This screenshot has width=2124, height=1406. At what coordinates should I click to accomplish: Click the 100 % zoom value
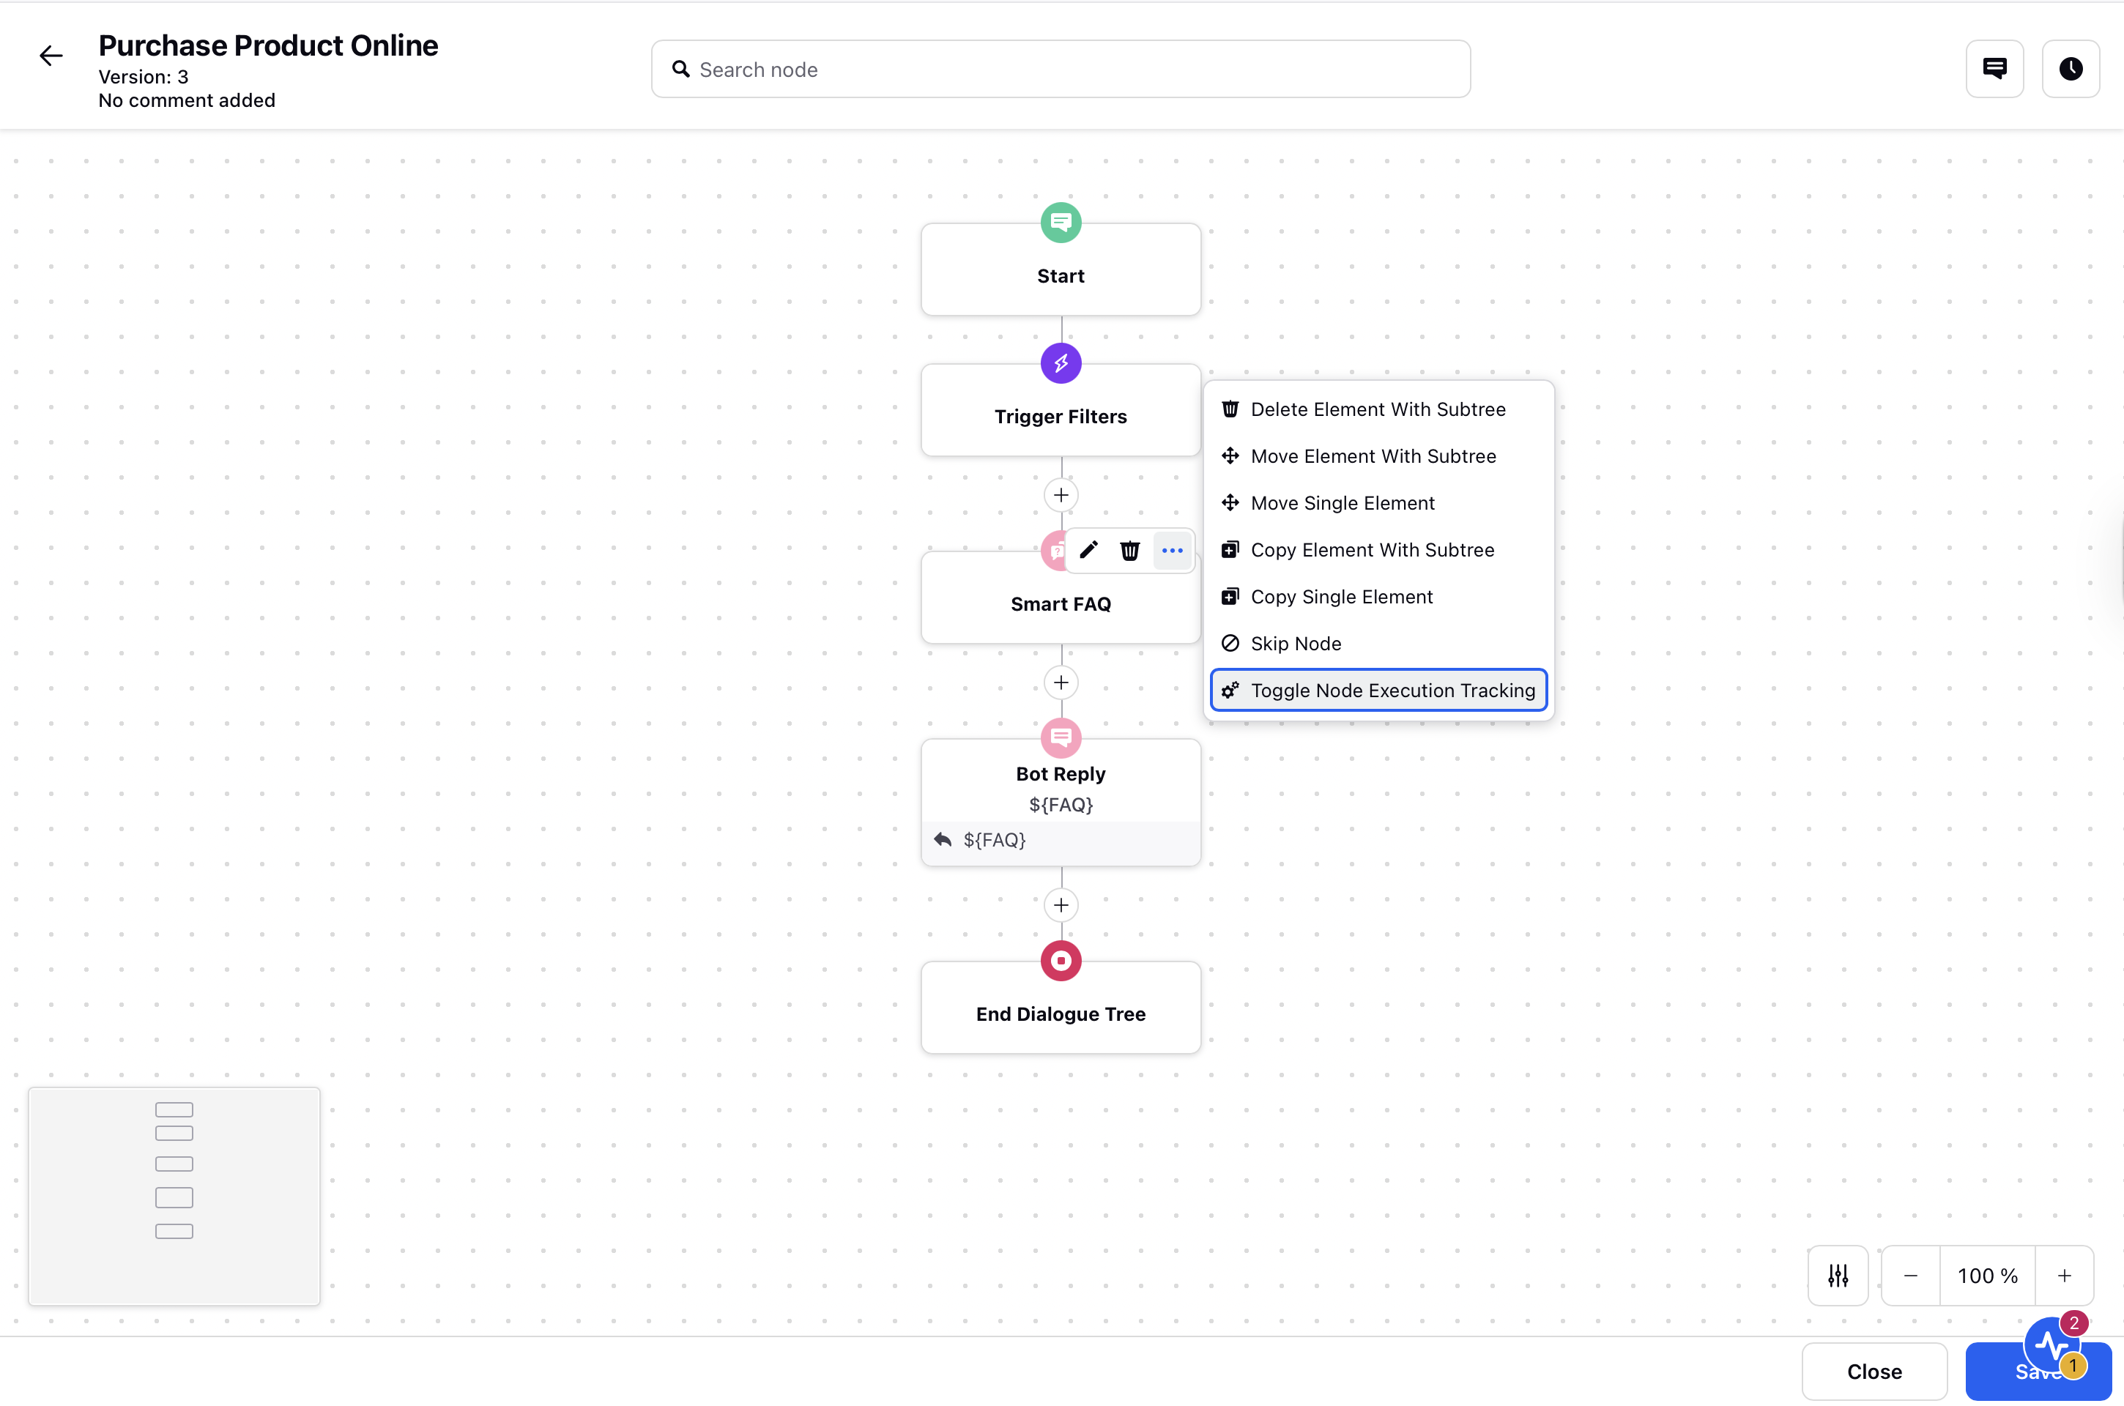(1988, 1275)
